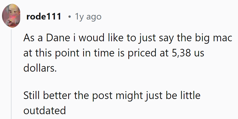
Task: Click the dot separator before the timestamp
Action: [x=69, y=17]
